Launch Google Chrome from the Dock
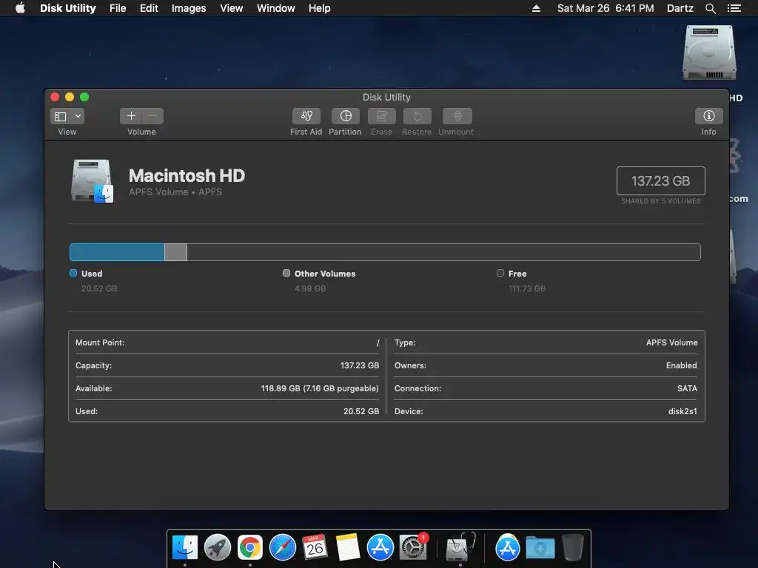 [250, 547]
